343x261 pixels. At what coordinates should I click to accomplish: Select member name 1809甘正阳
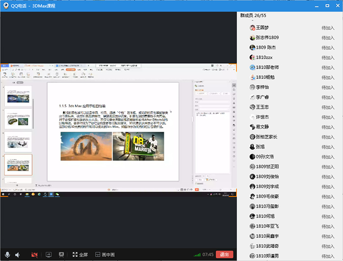pyautogui.click(x=268, y=166)
